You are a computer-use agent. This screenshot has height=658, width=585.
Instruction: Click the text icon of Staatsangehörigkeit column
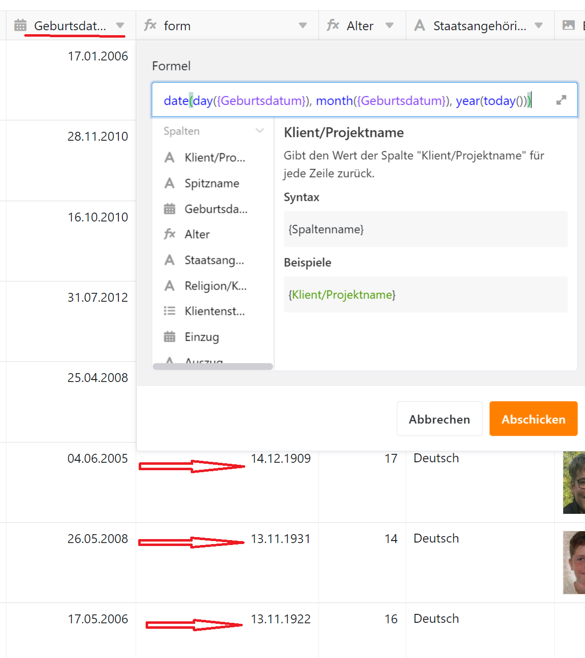(x=420, y=25)
